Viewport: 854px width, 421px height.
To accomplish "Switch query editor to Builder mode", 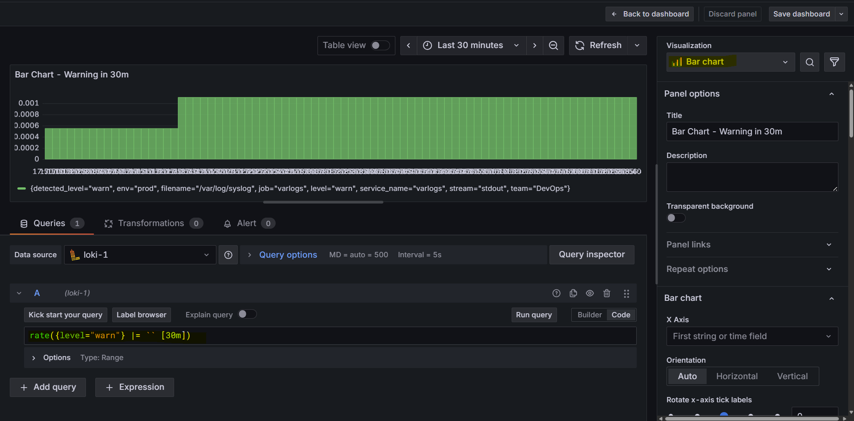I will click(590, 315).
